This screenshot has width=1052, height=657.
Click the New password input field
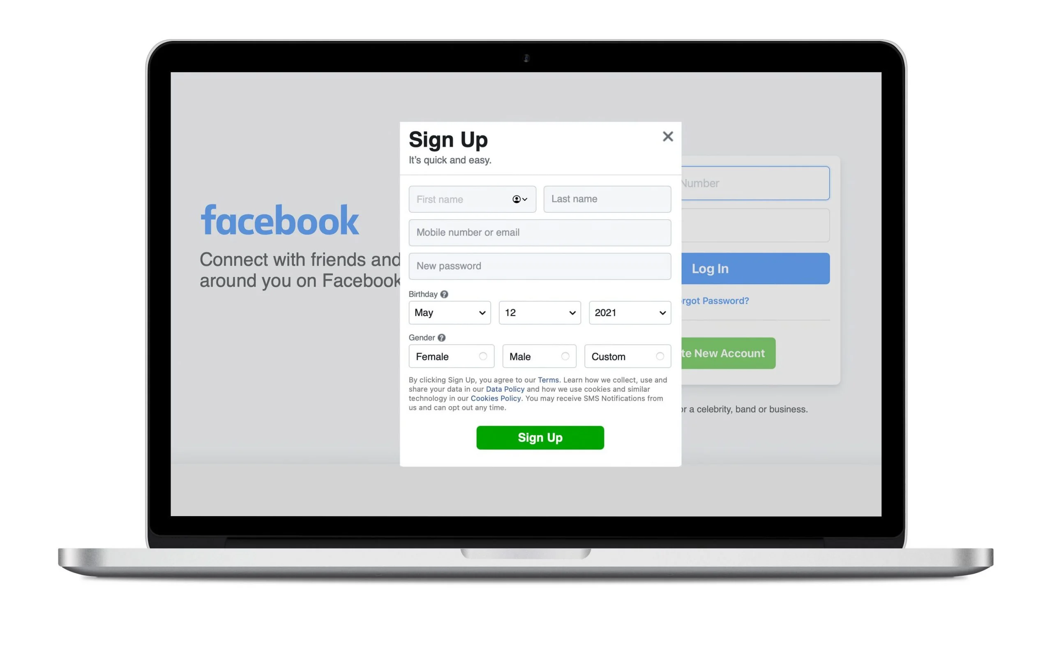[539, 265]
